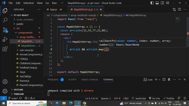Image resolution: width=189 pixels, height=106 pixels.
Task: Click Ln 9, Col 33 status item
Action: pyautogui.click(x=92, y=98)
